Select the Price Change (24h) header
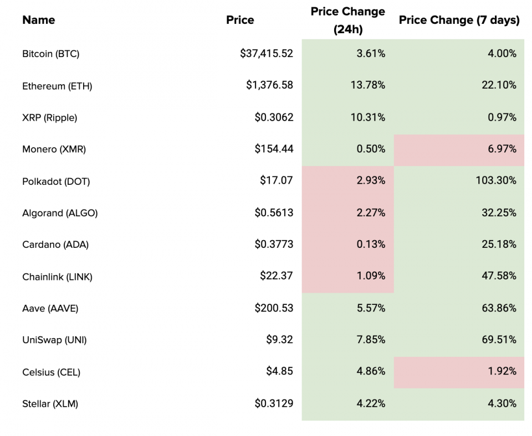532x436 pixels. tap(347, 20)
